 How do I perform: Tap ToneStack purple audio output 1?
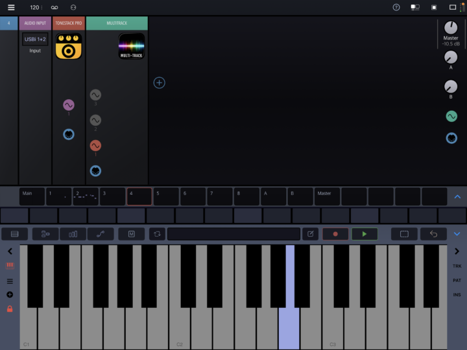[x=69, y=105]
